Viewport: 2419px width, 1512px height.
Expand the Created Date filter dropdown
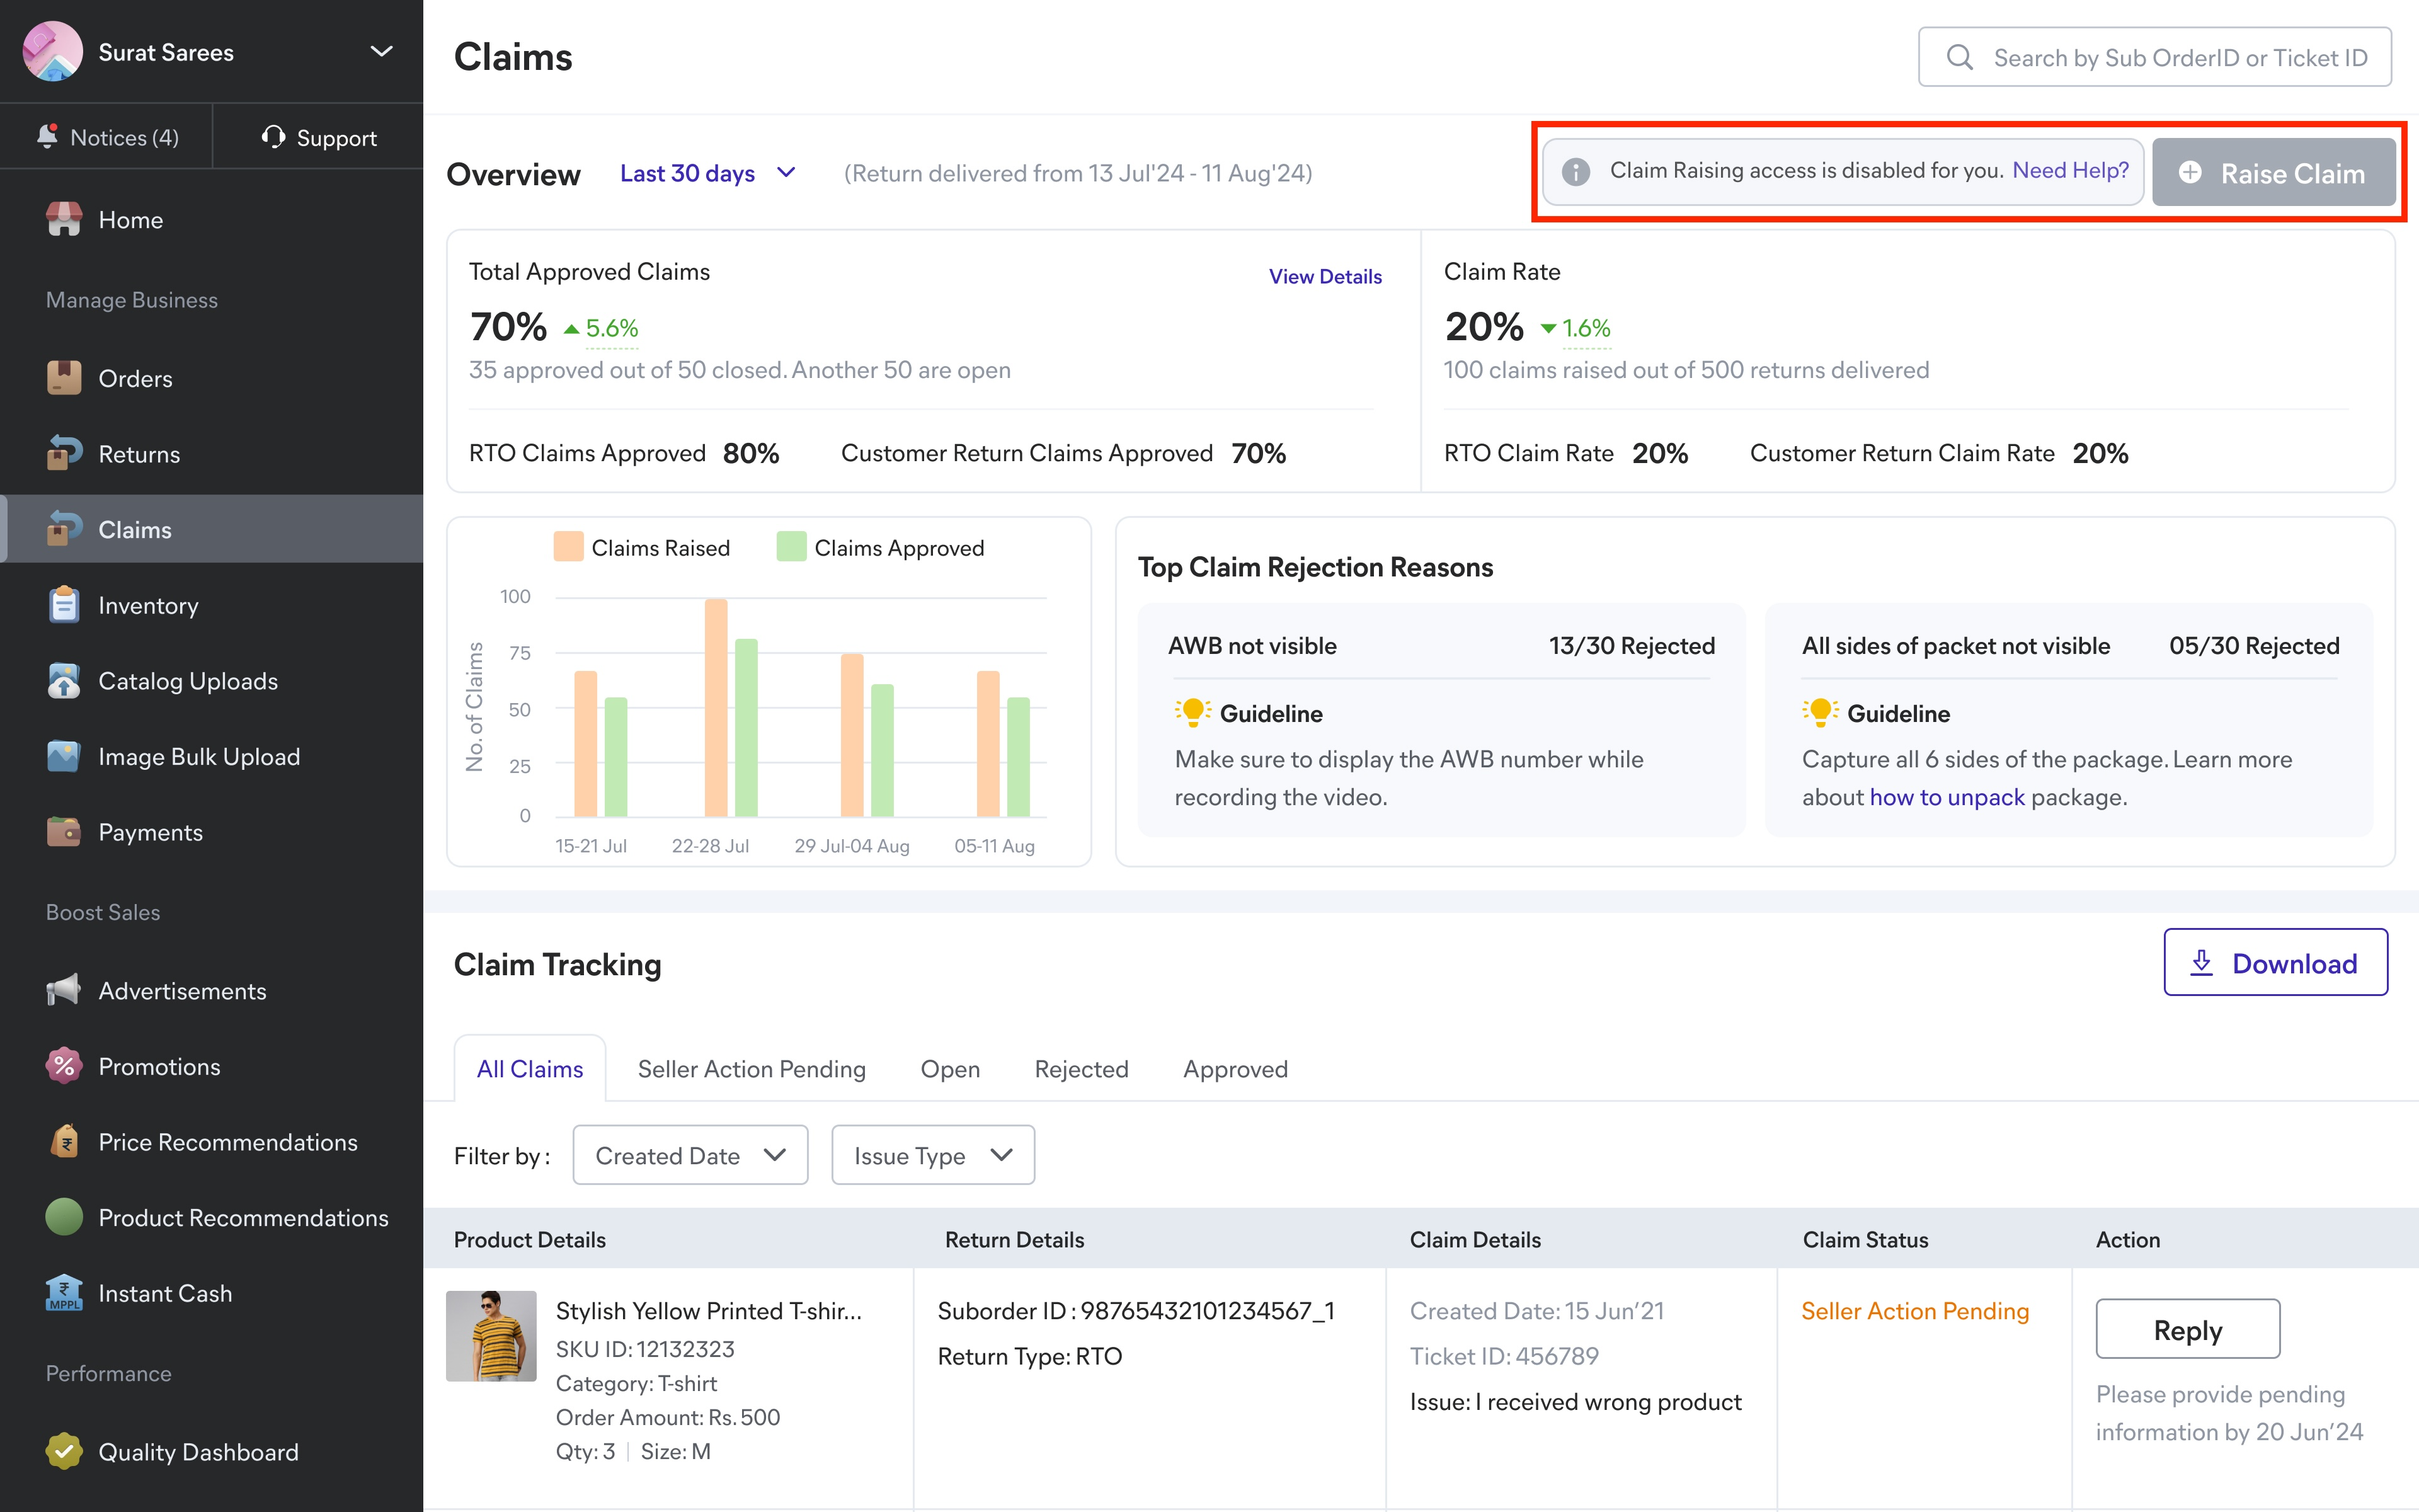coord(690,1155)
